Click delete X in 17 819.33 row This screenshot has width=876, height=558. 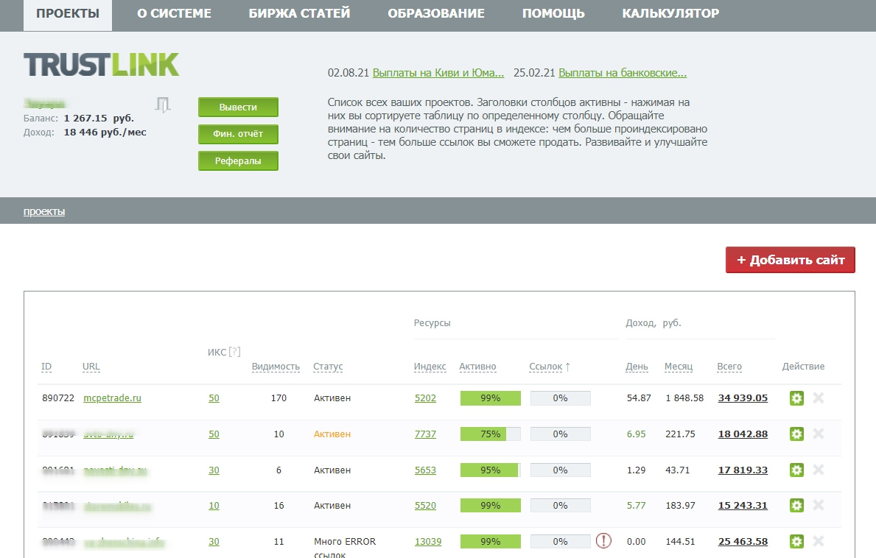click(x=818, y=470)
